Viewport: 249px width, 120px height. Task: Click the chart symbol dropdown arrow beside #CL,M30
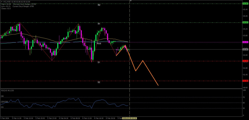(1, 2)
